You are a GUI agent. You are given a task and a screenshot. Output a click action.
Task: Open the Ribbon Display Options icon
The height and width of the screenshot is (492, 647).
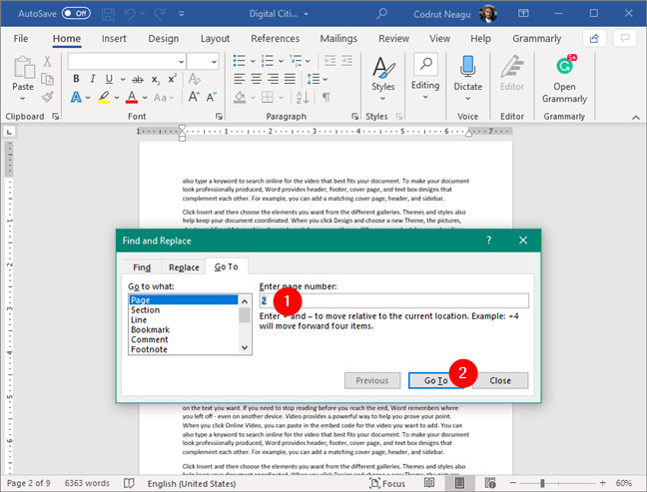[x=523, y=14]
